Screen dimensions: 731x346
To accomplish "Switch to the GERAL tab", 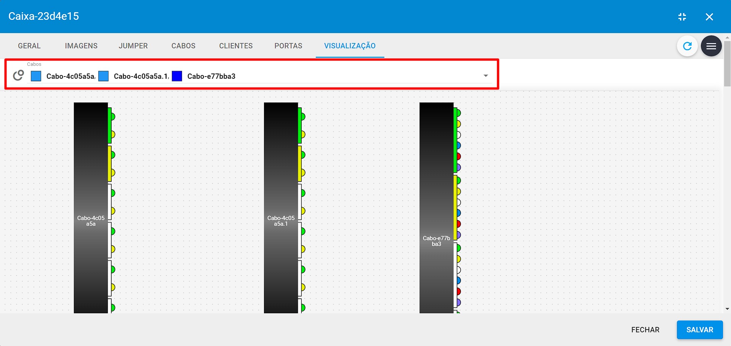I will [x=29, y=46].
